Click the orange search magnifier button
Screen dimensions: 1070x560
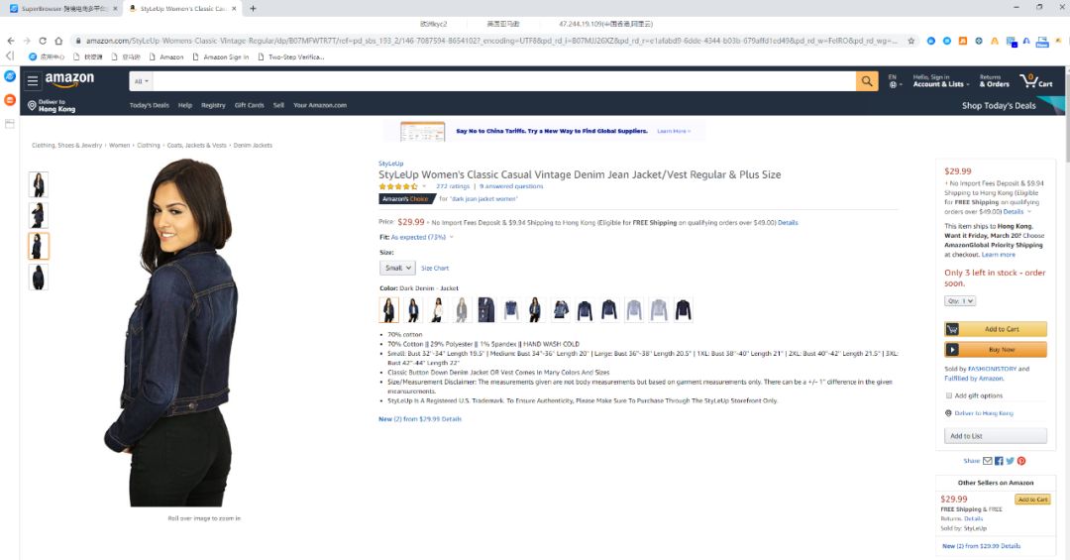pyautogui.click(x=867, y=81)
